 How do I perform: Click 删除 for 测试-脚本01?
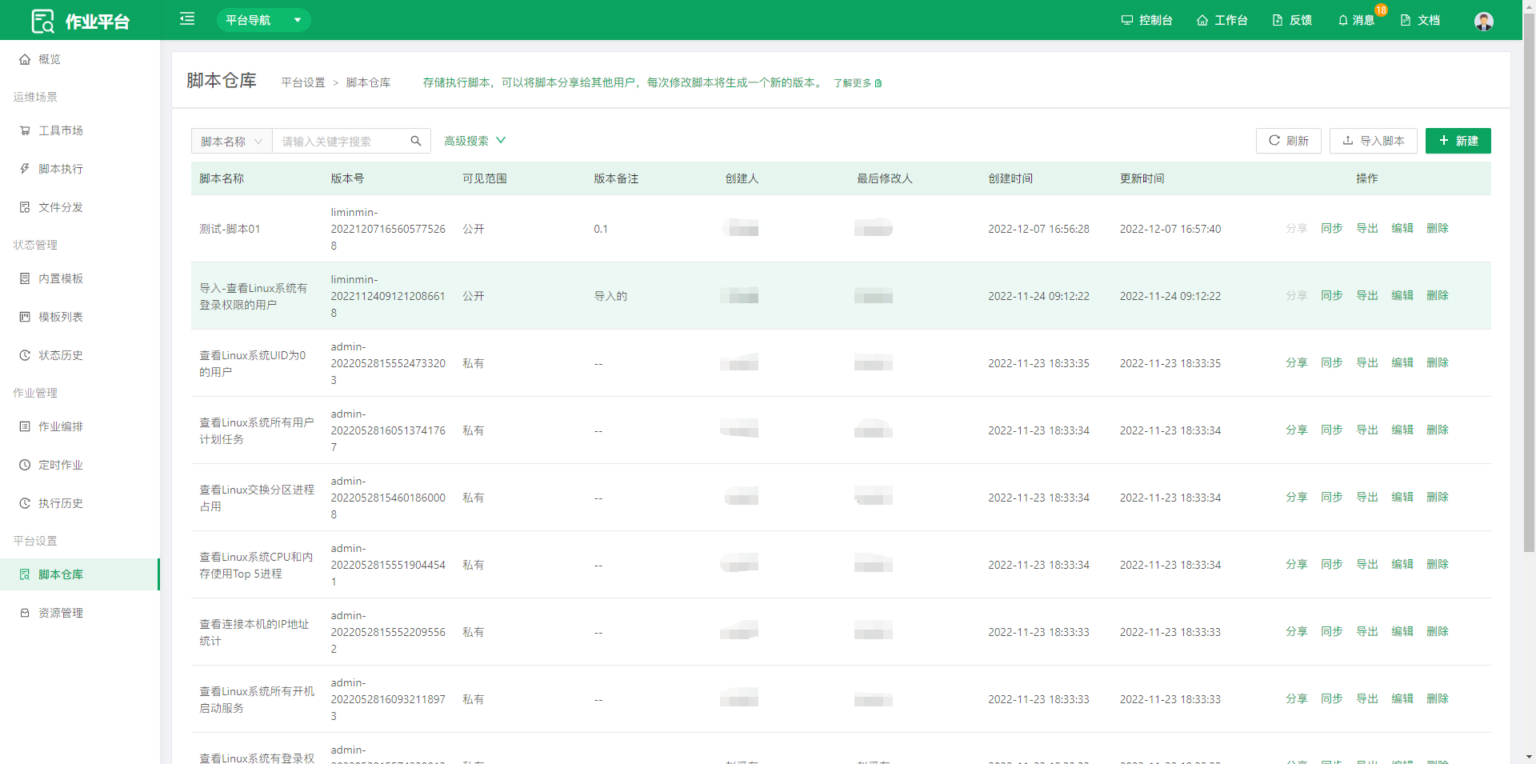click(1438, 228)
